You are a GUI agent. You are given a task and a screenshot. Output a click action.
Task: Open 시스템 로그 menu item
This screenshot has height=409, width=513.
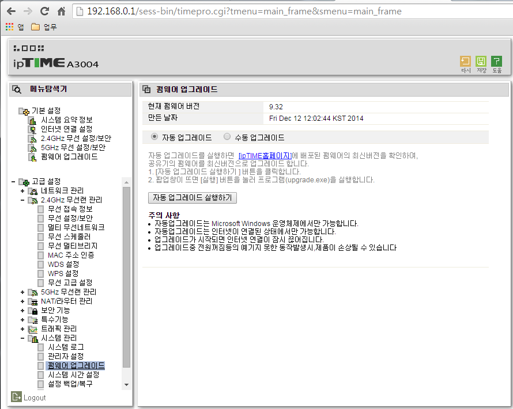pyautogui.click(x=66, y=347)
